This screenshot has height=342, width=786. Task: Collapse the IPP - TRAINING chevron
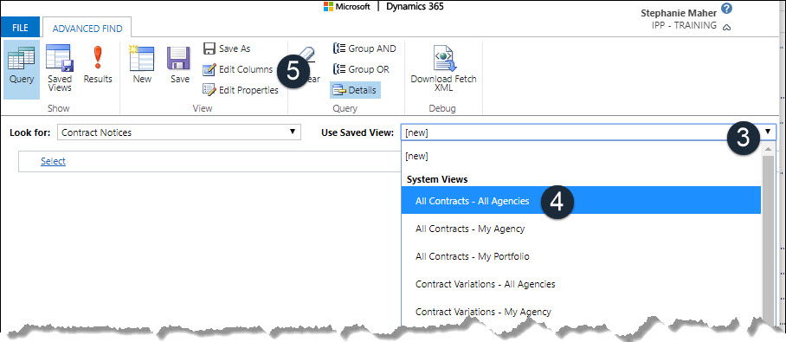(727, 27)
